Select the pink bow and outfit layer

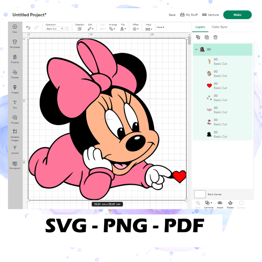coord(223,122)
